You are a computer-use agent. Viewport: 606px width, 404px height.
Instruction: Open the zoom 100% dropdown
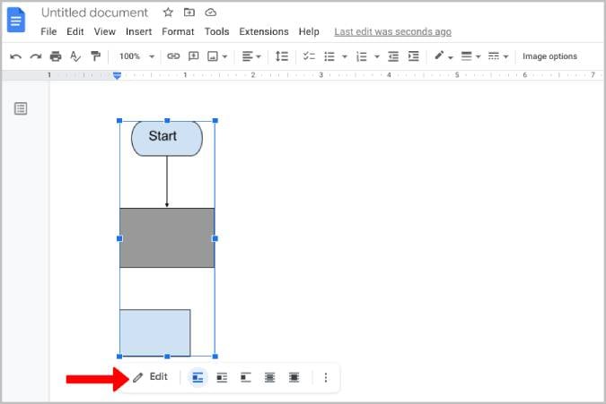(136, 56)
